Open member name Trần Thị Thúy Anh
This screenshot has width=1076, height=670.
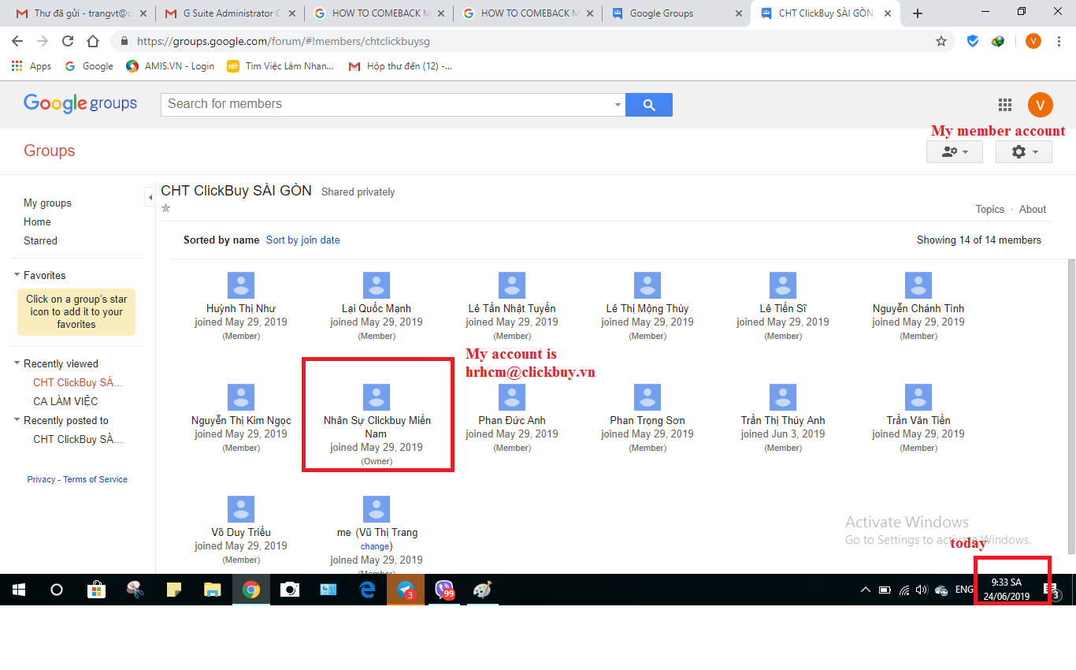tap(783, 420)
